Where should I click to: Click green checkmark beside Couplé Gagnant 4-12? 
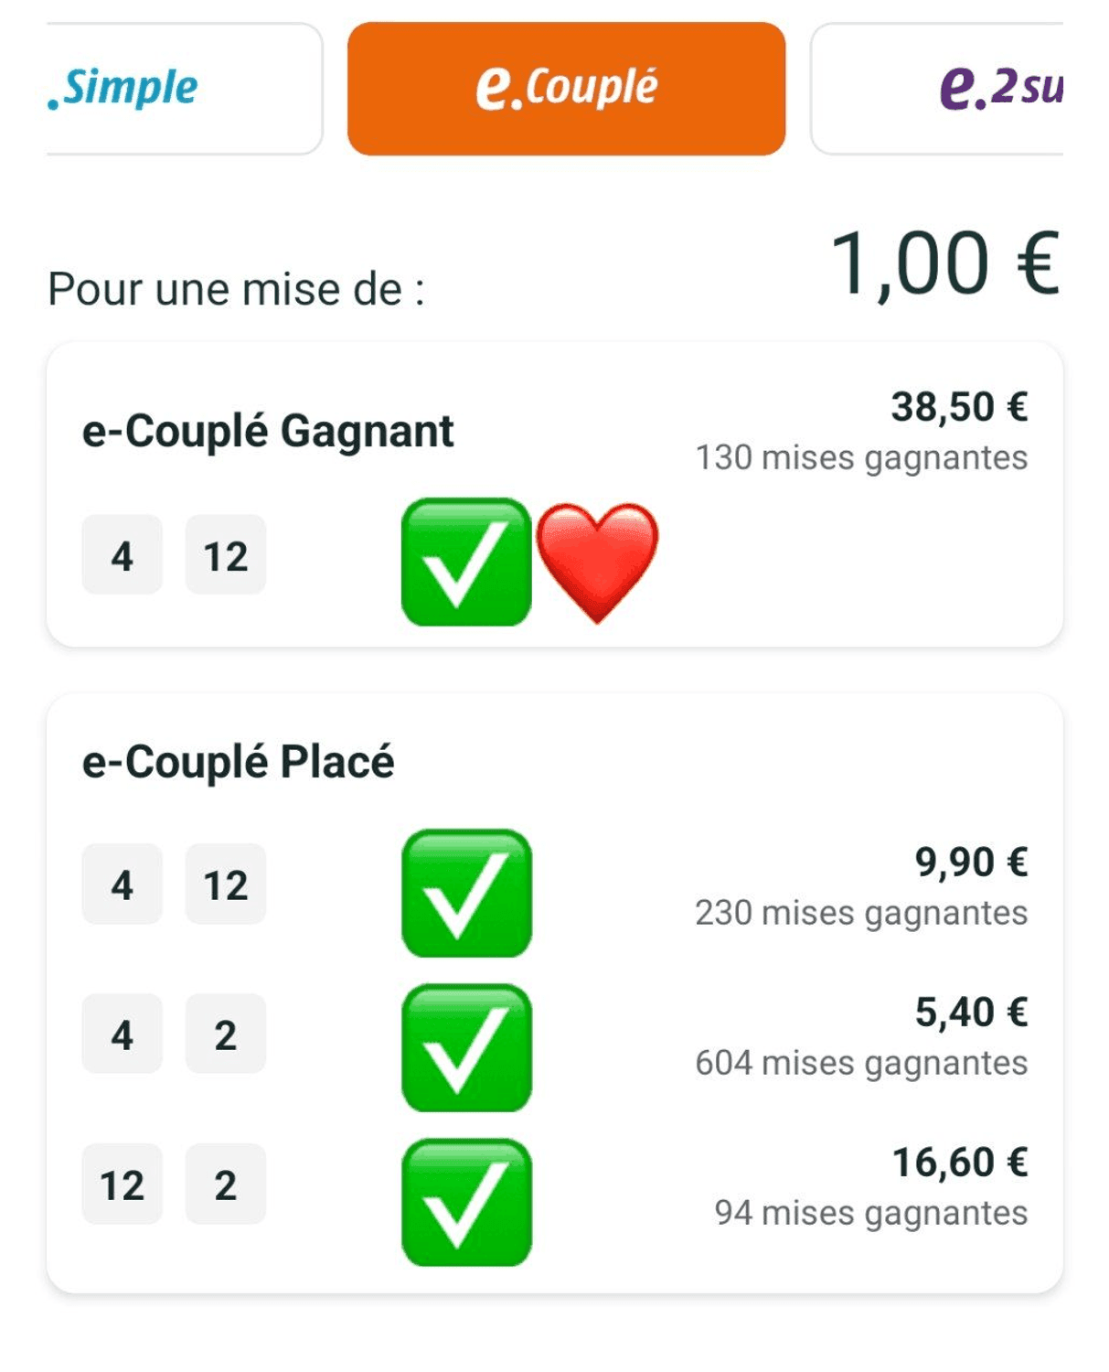coord(466,562)
